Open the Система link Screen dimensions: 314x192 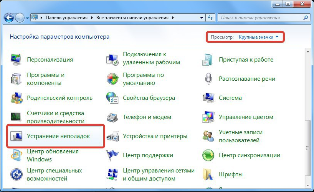[x=230, y=98]
